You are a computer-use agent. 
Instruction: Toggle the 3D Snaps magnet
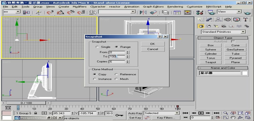point(50,12)
